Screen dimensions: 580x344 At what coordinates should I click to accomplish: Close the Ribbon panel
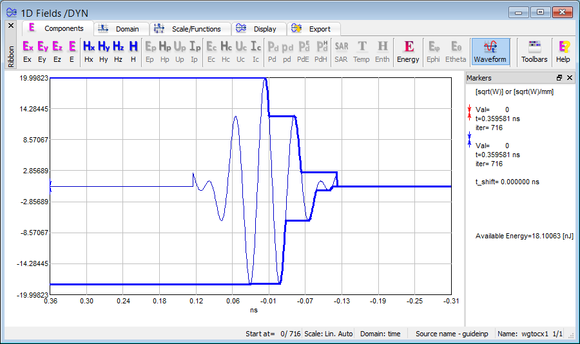(10, 26)
